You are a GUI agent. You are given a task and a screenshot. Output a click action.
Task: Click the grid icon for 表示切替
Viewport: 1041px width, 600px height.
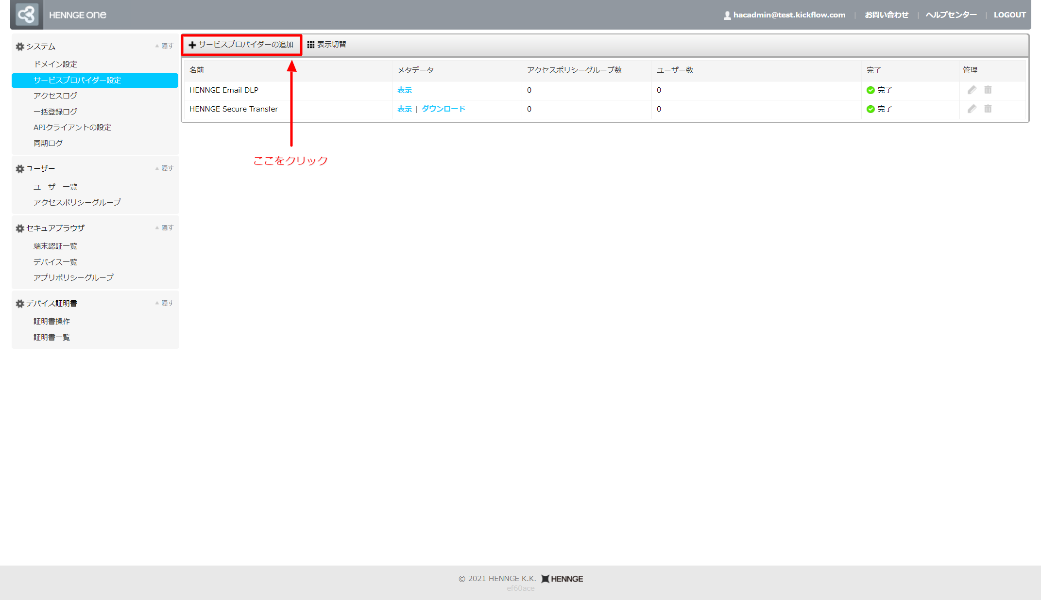click(311, 45)
